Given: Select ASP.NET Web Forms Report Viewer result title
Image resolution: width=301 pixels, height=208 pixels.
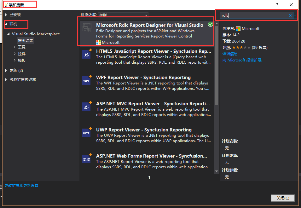Looking at the screenshot, I should click(x=152, y=156).
